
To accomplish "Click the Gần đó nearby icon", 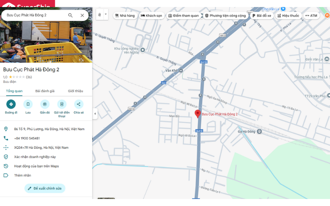I will pyautogui.click(x=45, y=104).
